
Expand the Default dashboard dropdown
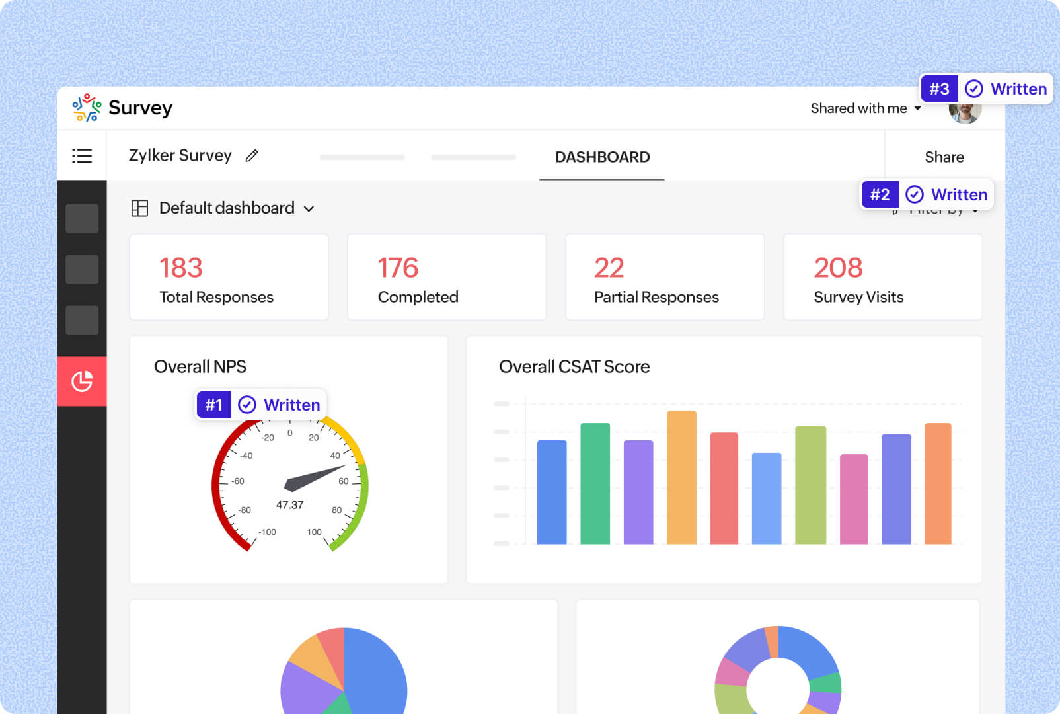(x=309, y=208)
